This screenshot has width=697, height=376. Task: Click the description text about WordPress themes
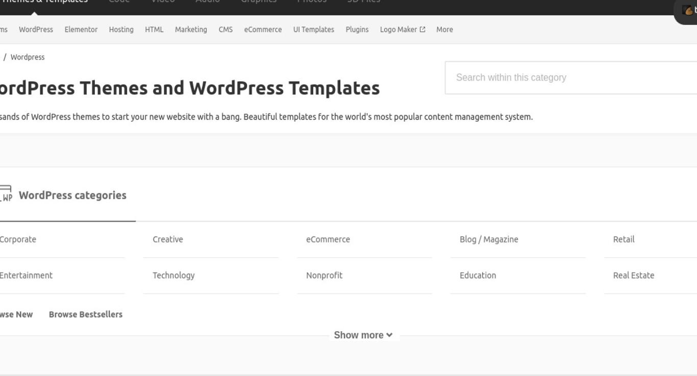coord(266,117)
